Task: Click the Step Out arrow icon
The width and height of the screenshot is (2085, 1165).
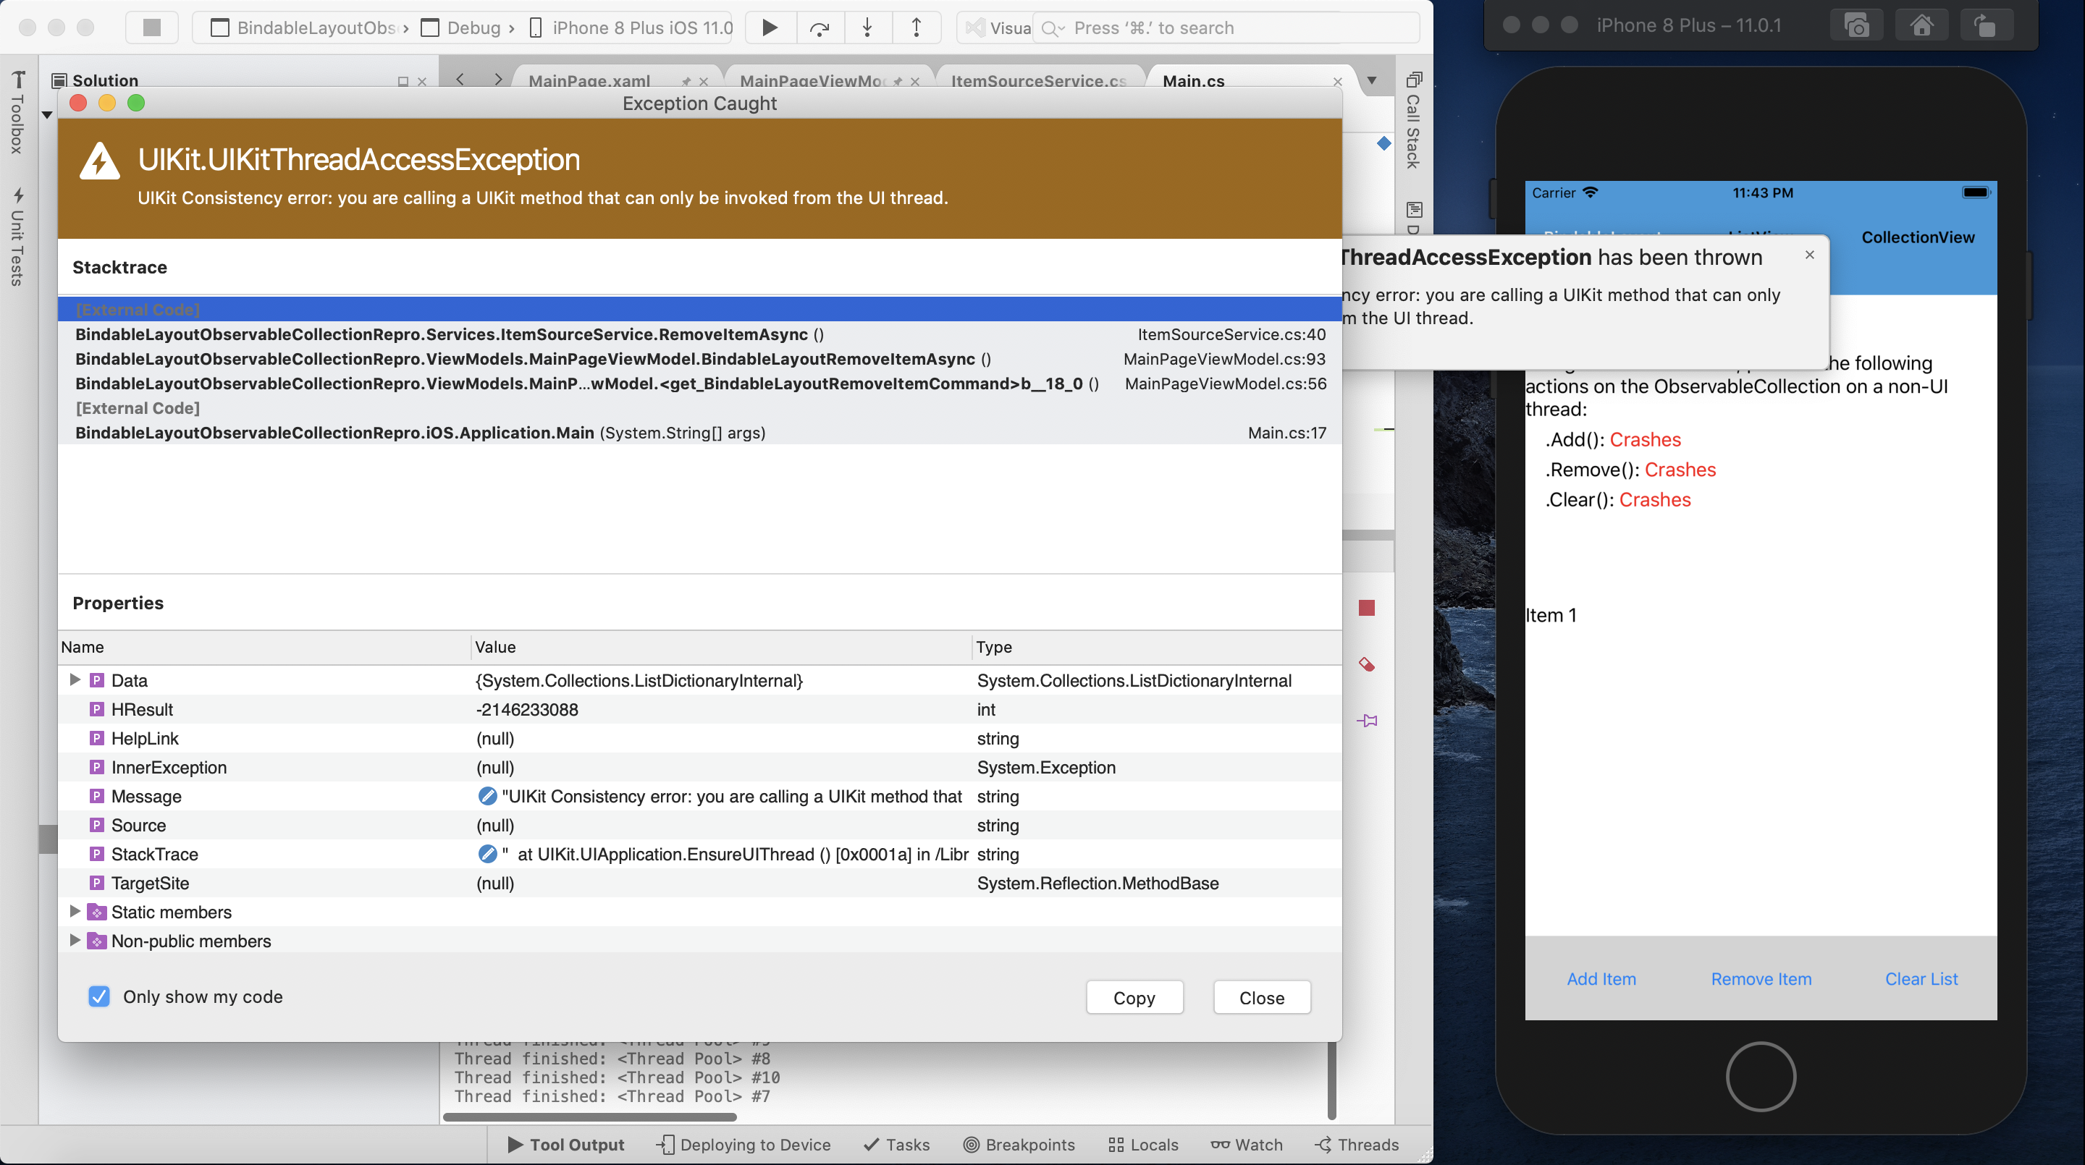Action: tap(917, 27)
